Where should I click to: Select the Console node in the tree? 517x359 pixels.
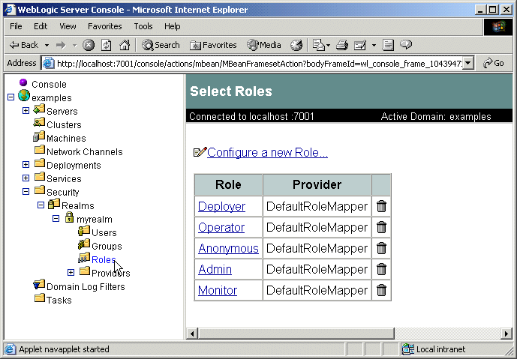tap(49, 84)
